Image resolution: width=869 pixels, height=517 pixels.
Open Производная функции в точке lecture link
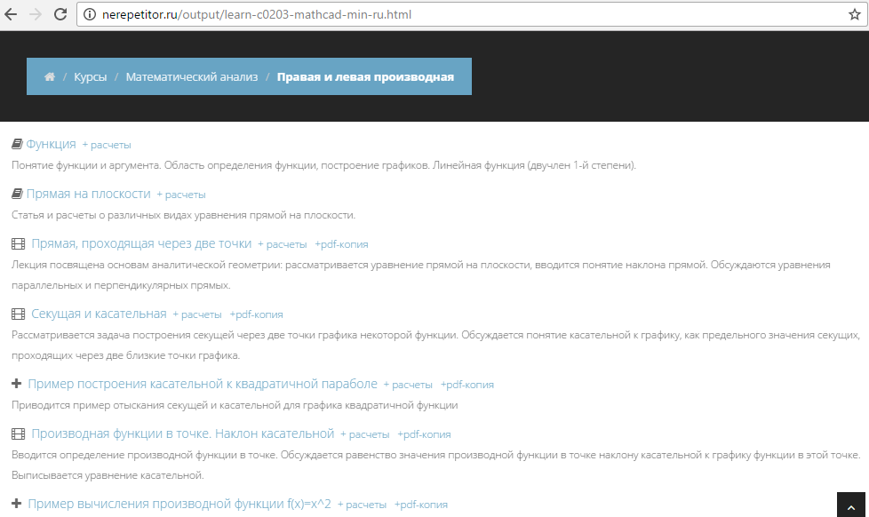(183, 433)
